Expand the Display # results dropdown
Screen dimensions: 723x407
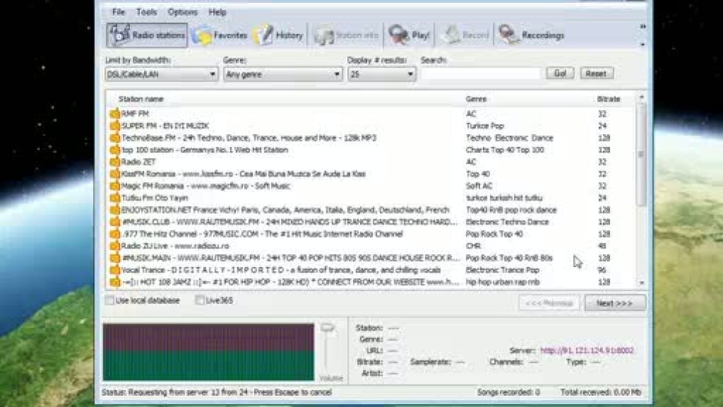pos(410,74)
